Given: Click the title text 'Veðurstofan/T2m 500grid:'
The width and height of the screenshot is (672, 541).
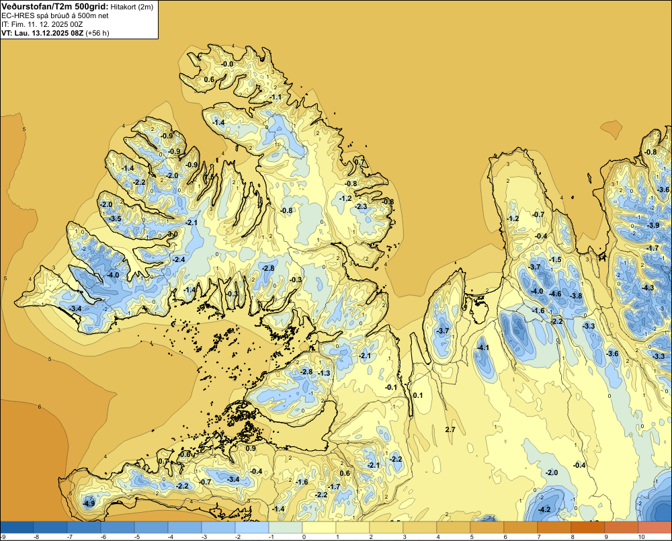Looking at the screenshot, I should click(x=55, y=7).
